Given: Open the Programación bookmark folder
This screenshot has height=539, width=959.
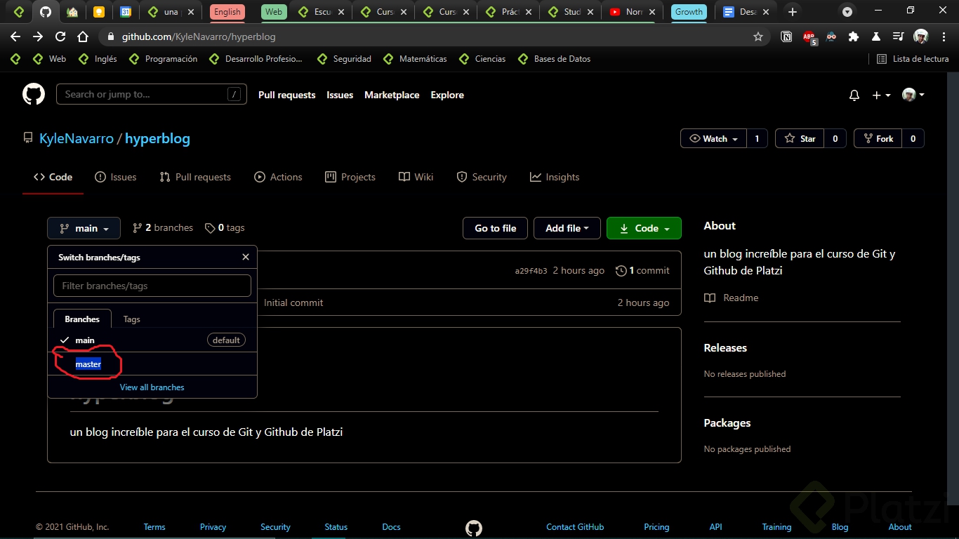Looking at the screenshot, I should (x=164, y=59).
